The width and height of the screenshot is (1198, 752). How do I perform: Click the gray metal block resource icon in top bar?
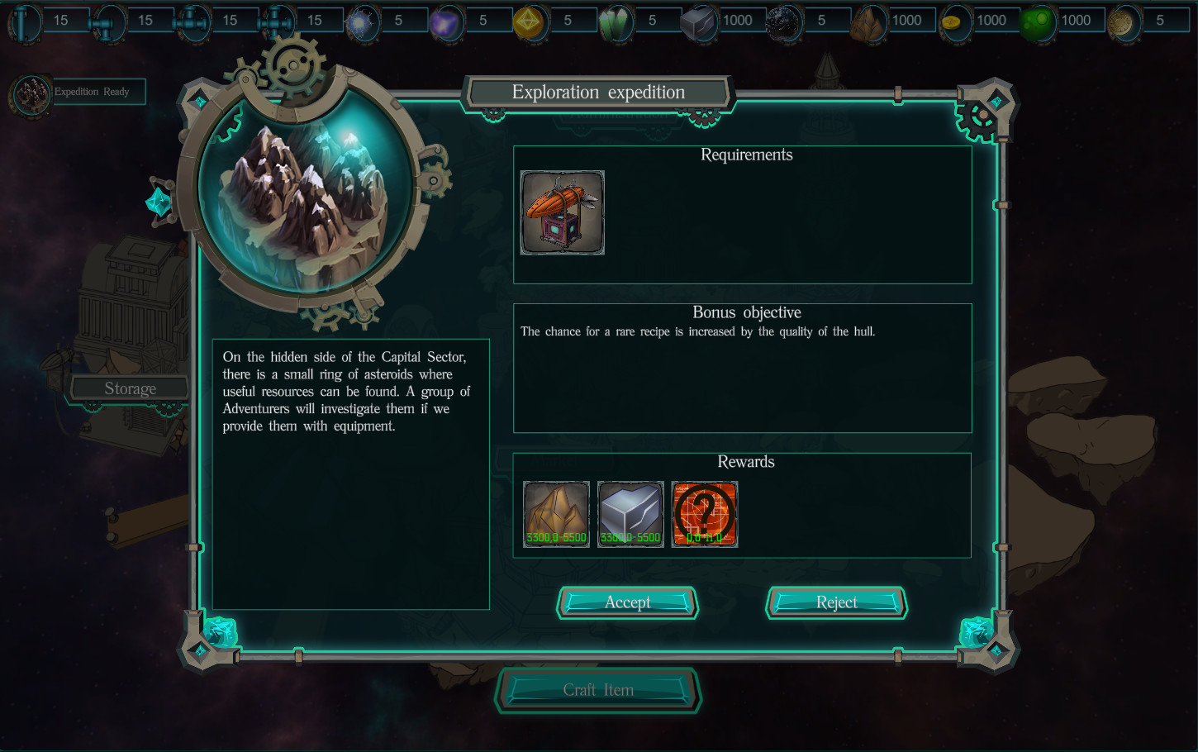coord(699,22)
